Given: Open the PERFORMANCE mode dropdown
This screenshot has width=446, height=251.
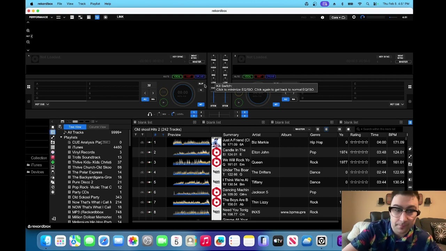Looking at the screenshot, I should (x=41, y=17).
